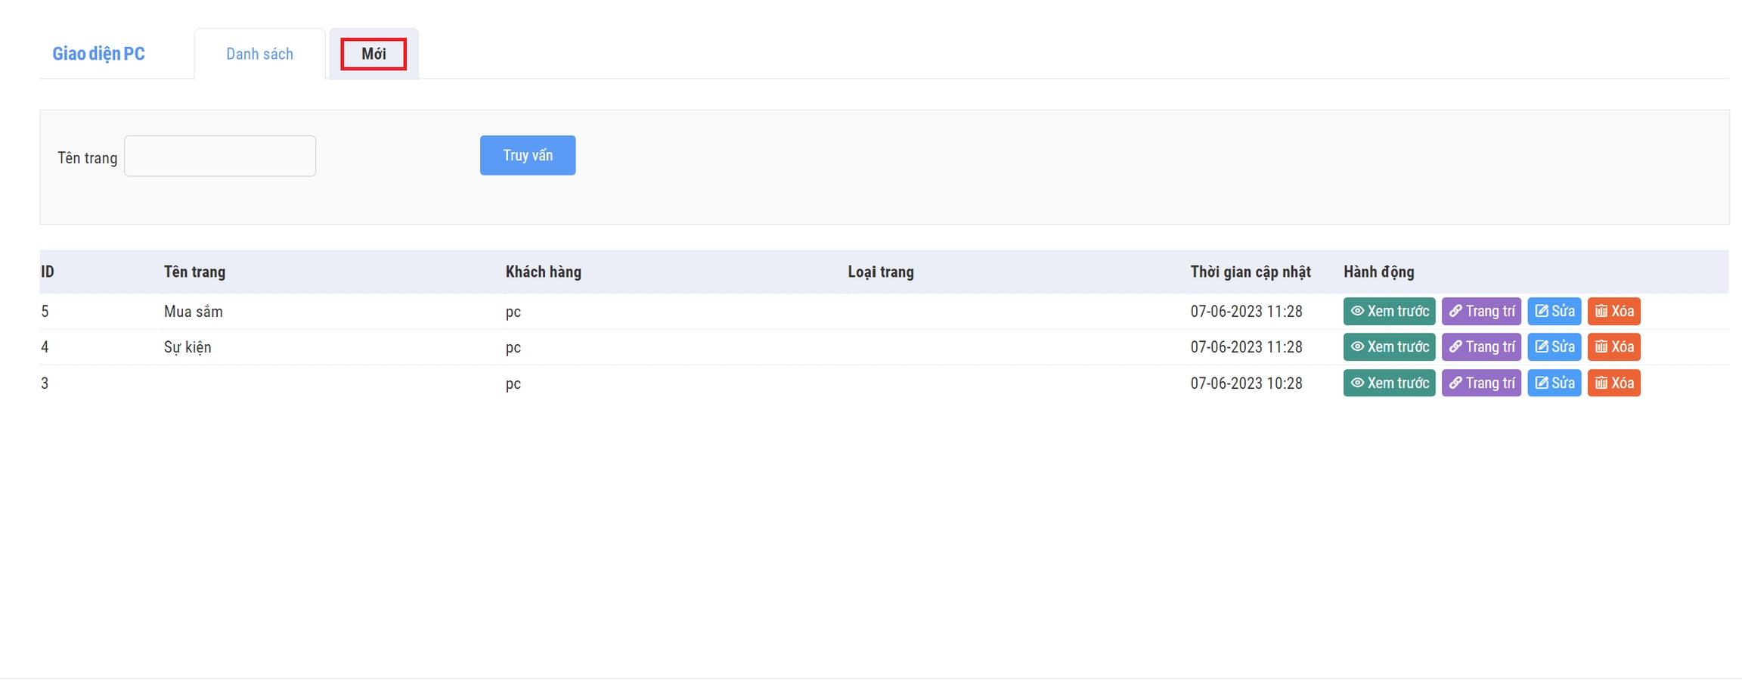Screen dimensions: 1742x680
Task: Click the Tên trang column header
Action: (x=194, y=272)
